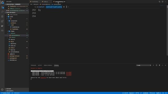
Task: Open the Docker view in activity bar
Action: pyautogui.click(x=2, y=26)
